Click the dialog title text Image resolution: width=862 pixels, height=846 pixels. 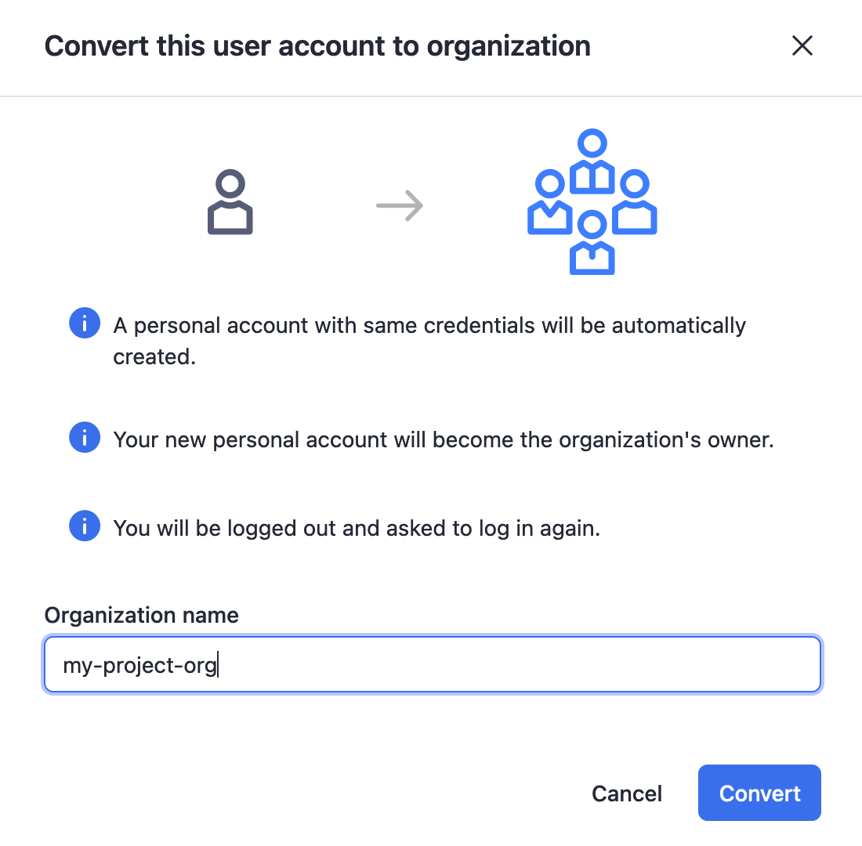317,45
